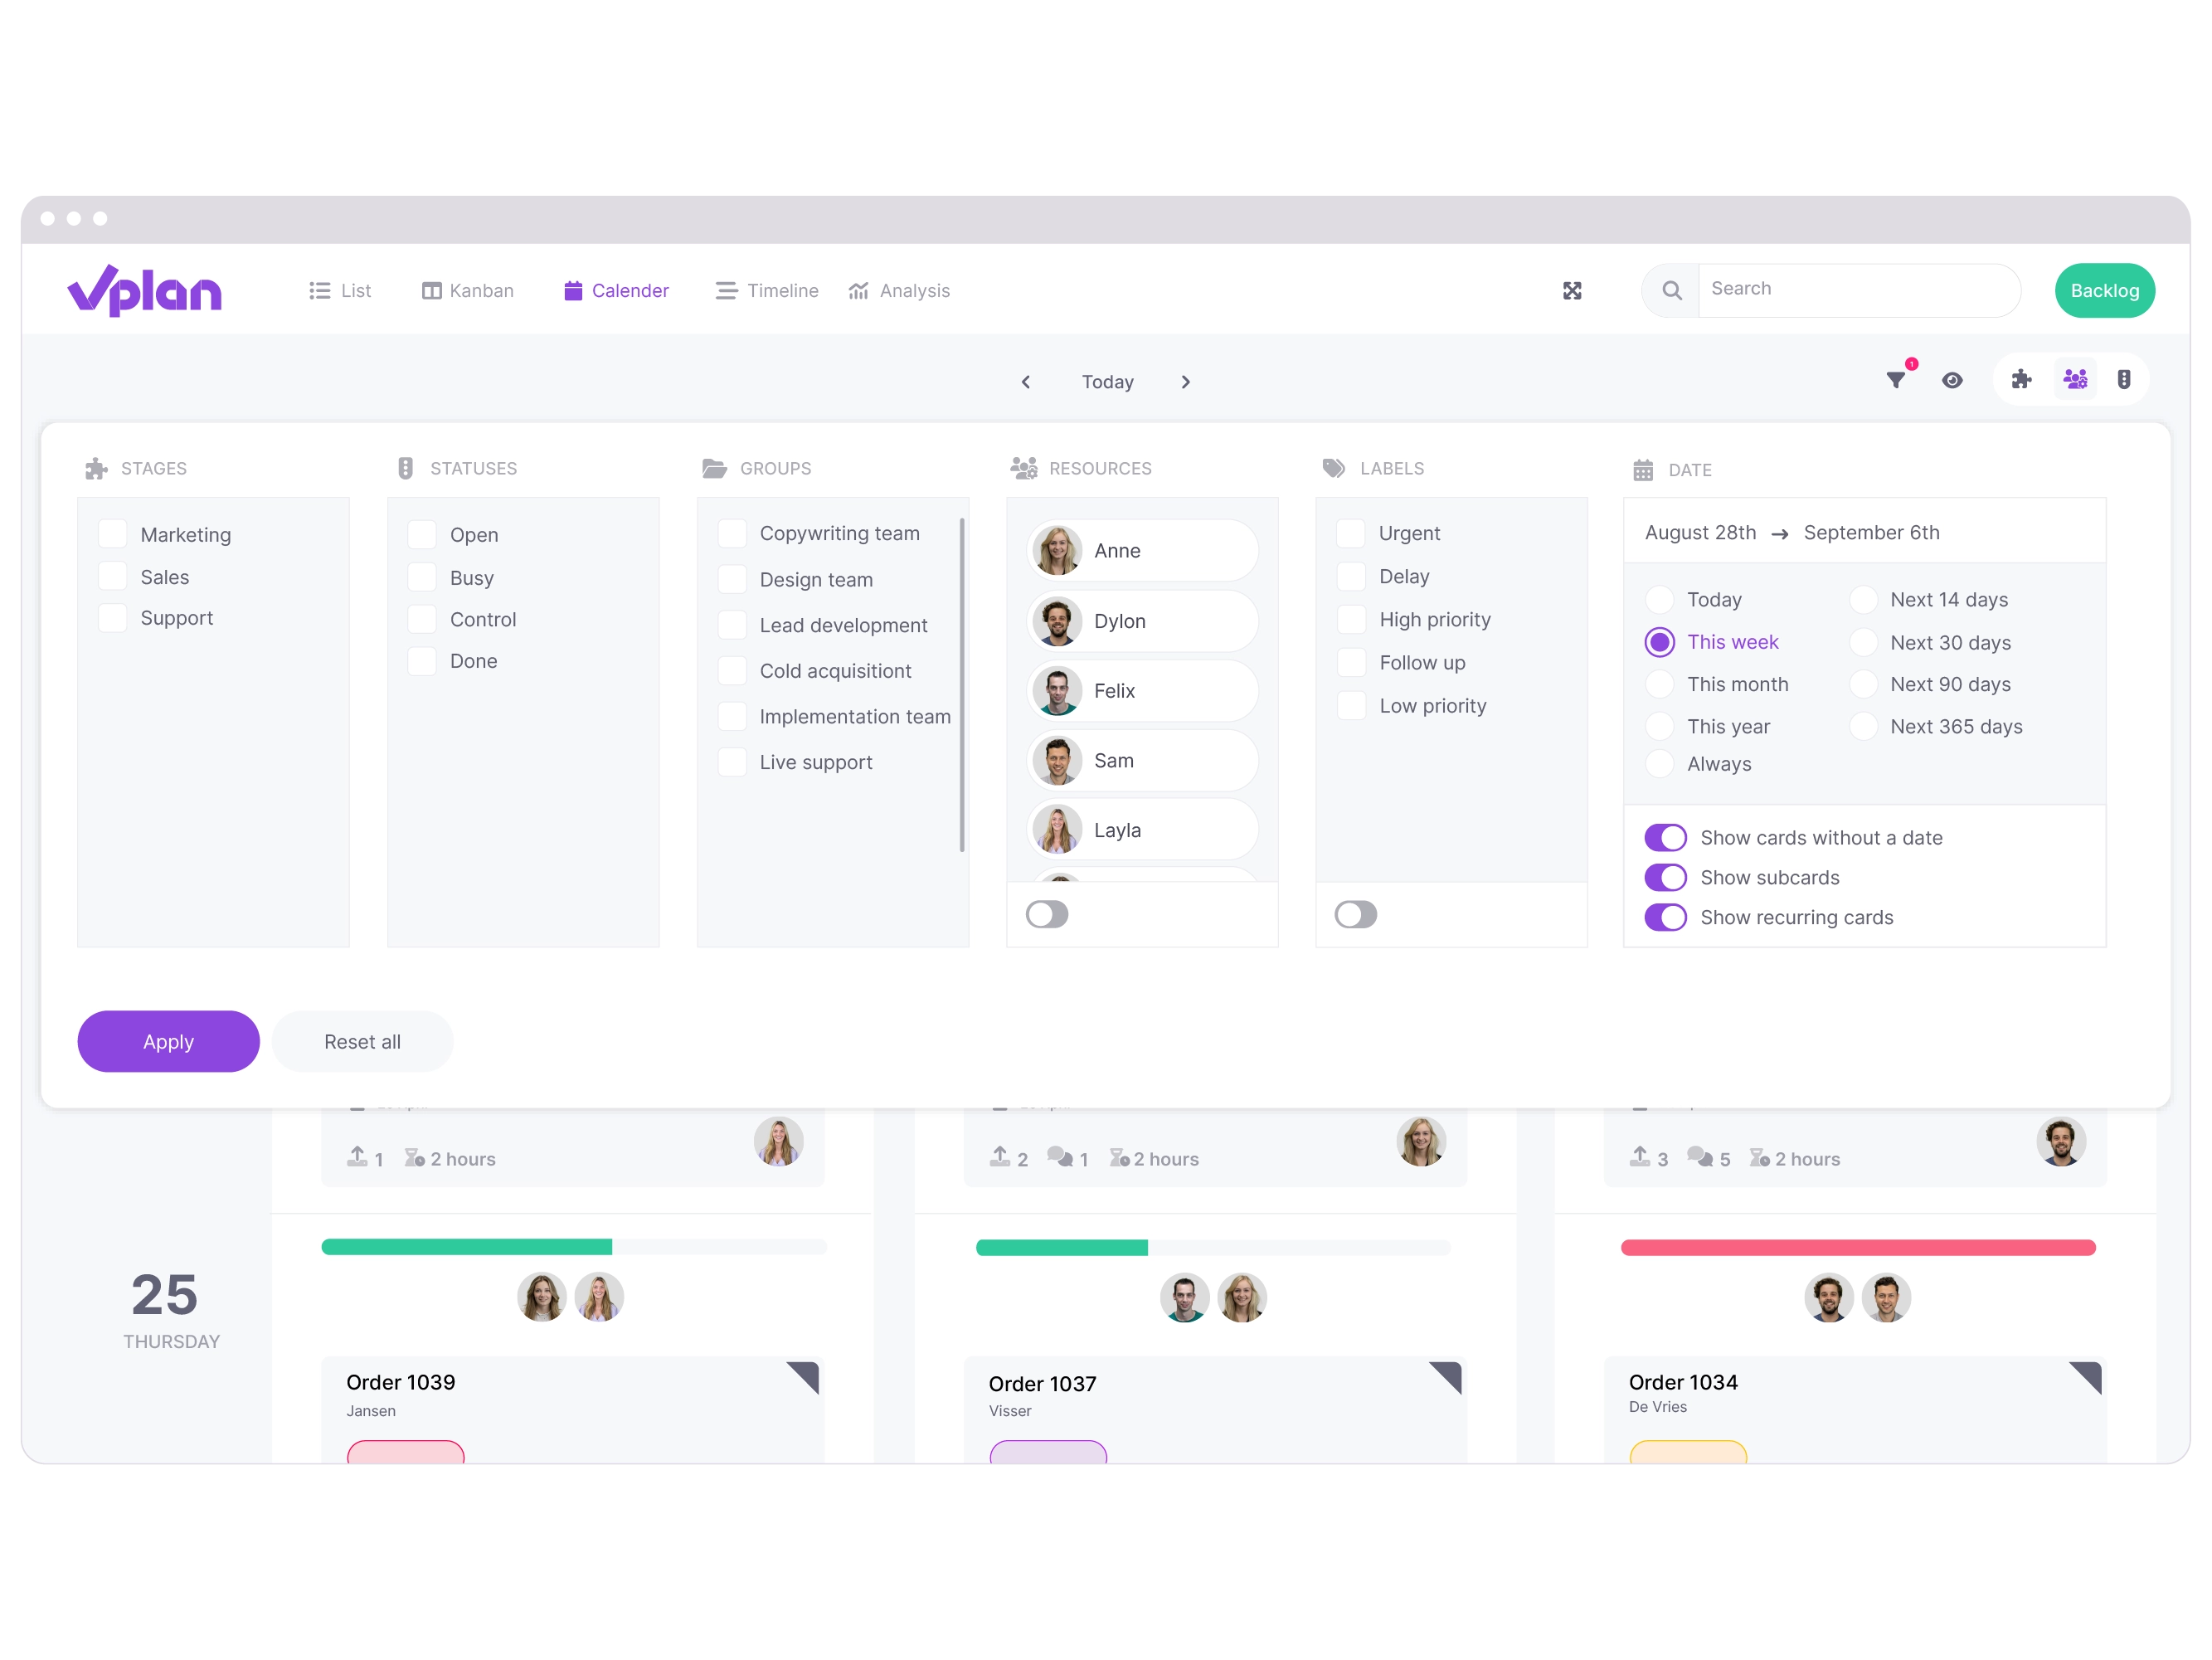
Task: Click the puzzle/integrations icon
Action: (x=2020, y=382)
